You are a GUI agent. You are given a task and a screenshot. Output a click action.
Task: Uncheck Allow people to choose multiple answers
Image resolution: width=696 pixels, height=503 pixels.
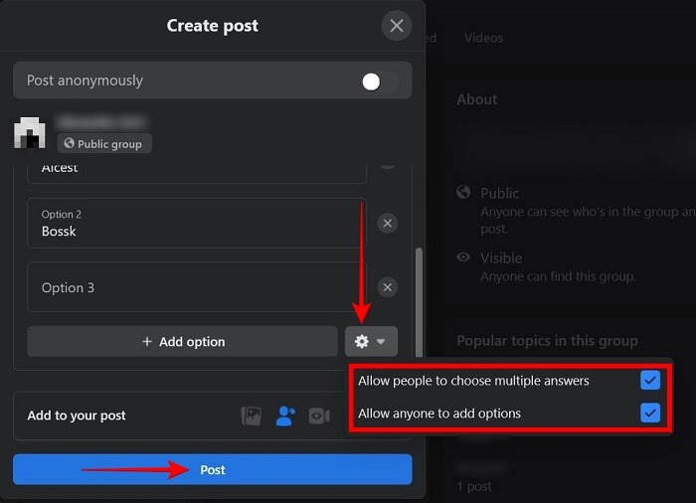(x=650, y=381)
